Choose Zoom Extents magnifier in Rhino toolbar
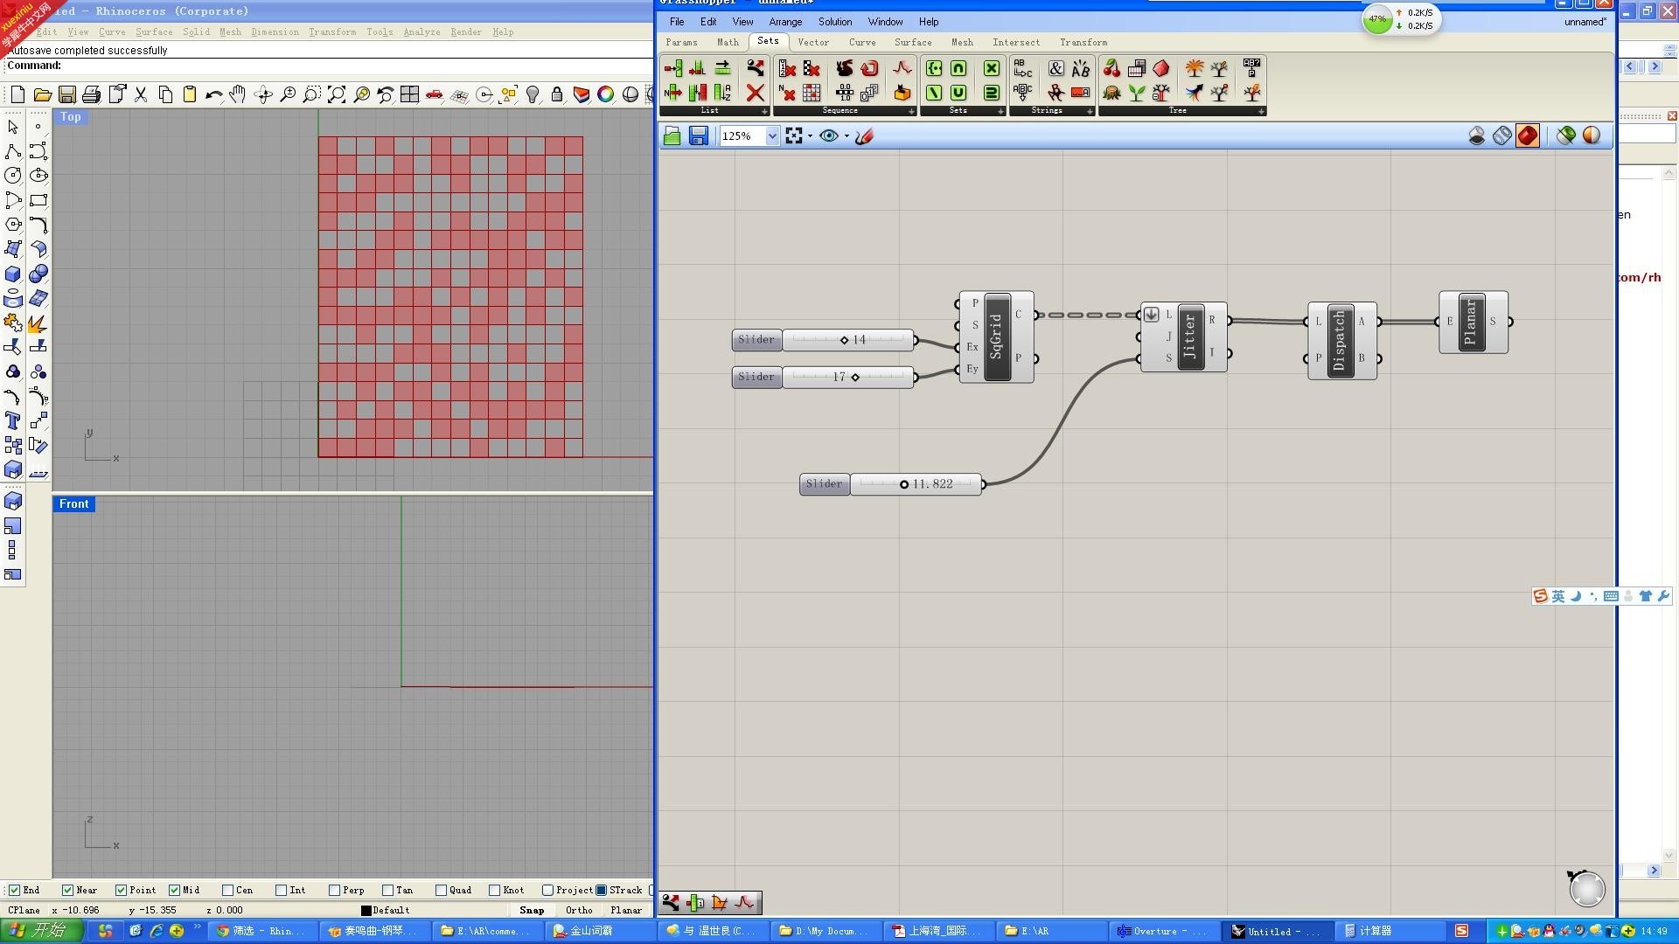Screen dimensions: 1679x944 [x=336, y=94]
